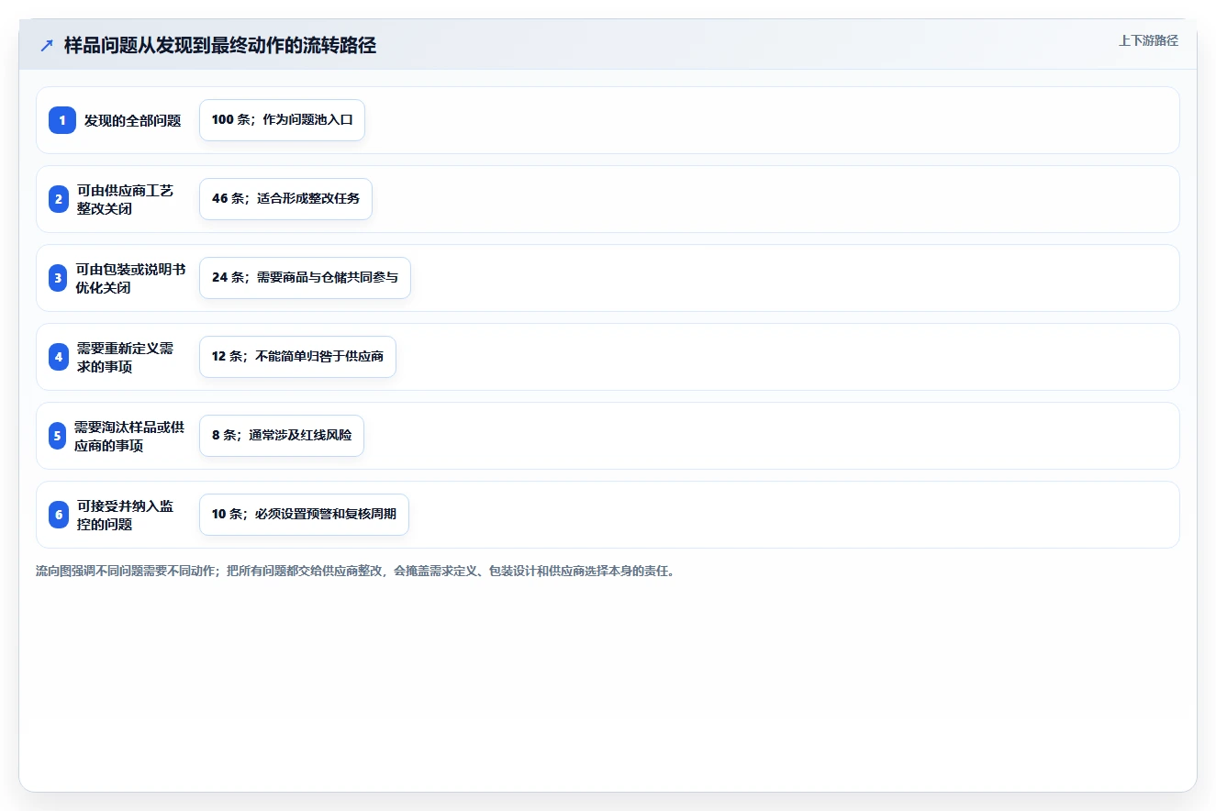
Task: Click step badge 1 for 发现的全部问题
Action: point(62,120)
